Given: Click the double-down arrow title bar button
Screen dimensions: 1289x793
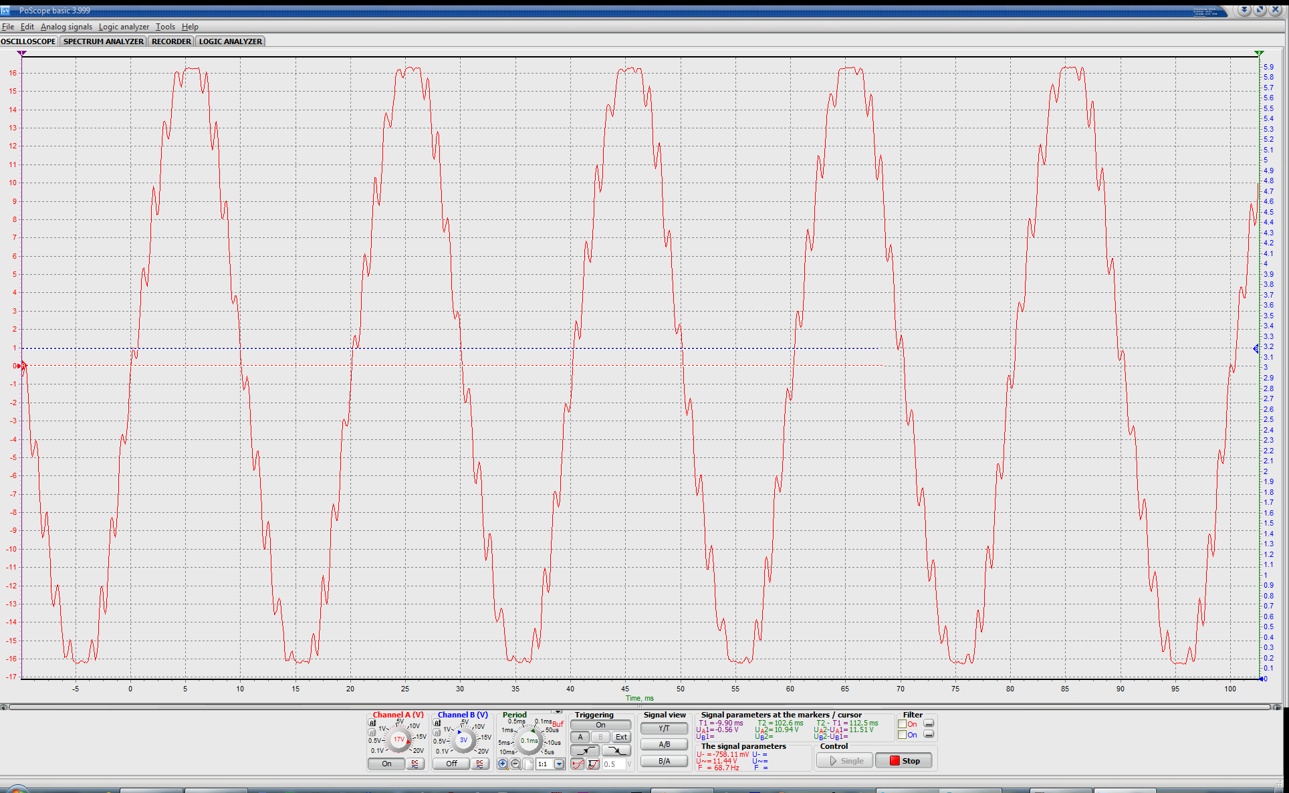Looking at the screenshot, I should click(1244, 10).
